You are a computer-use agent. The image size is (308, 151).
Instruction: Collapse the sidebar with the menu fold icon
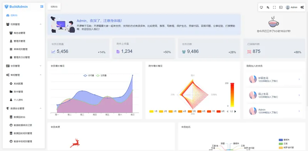point(42,7)
